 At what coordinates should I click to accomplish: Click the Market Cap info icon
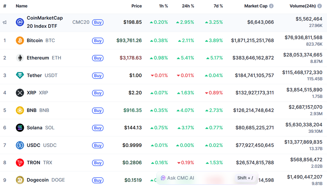pos(271,6)
